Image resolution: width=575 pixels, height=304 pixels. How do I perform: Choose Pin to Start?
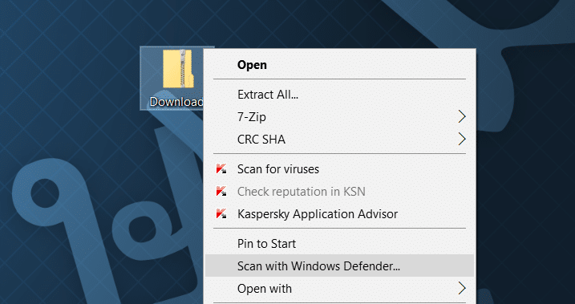click(x=339, y=244)
